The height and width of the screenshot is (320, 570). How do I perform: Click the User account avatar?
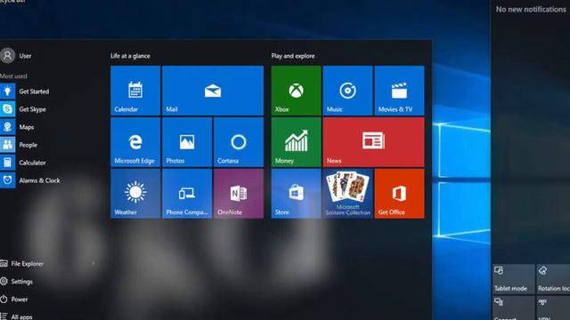click(x=7, y=55)
